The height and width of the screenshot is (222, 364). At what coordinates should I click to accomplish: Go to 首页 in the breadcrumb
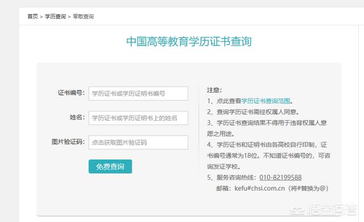[33, 17]
